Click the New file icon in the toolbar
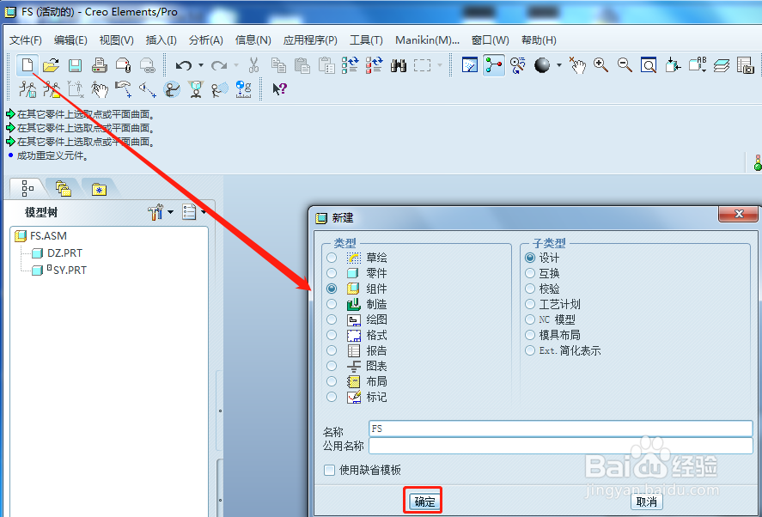 pyautogui.click(x=27, y=65)
